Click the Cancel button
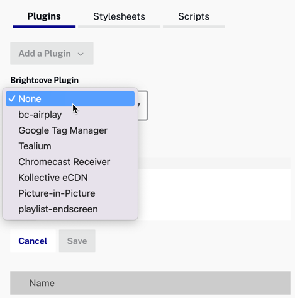This screenshot has width=295, height=298. pyautogui.click(x=33, y=241)
